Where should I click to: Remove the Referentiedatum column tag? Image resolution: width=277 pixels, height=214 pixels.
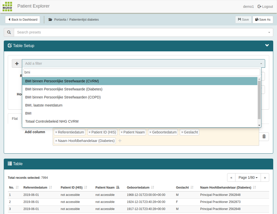pos(56,132)
